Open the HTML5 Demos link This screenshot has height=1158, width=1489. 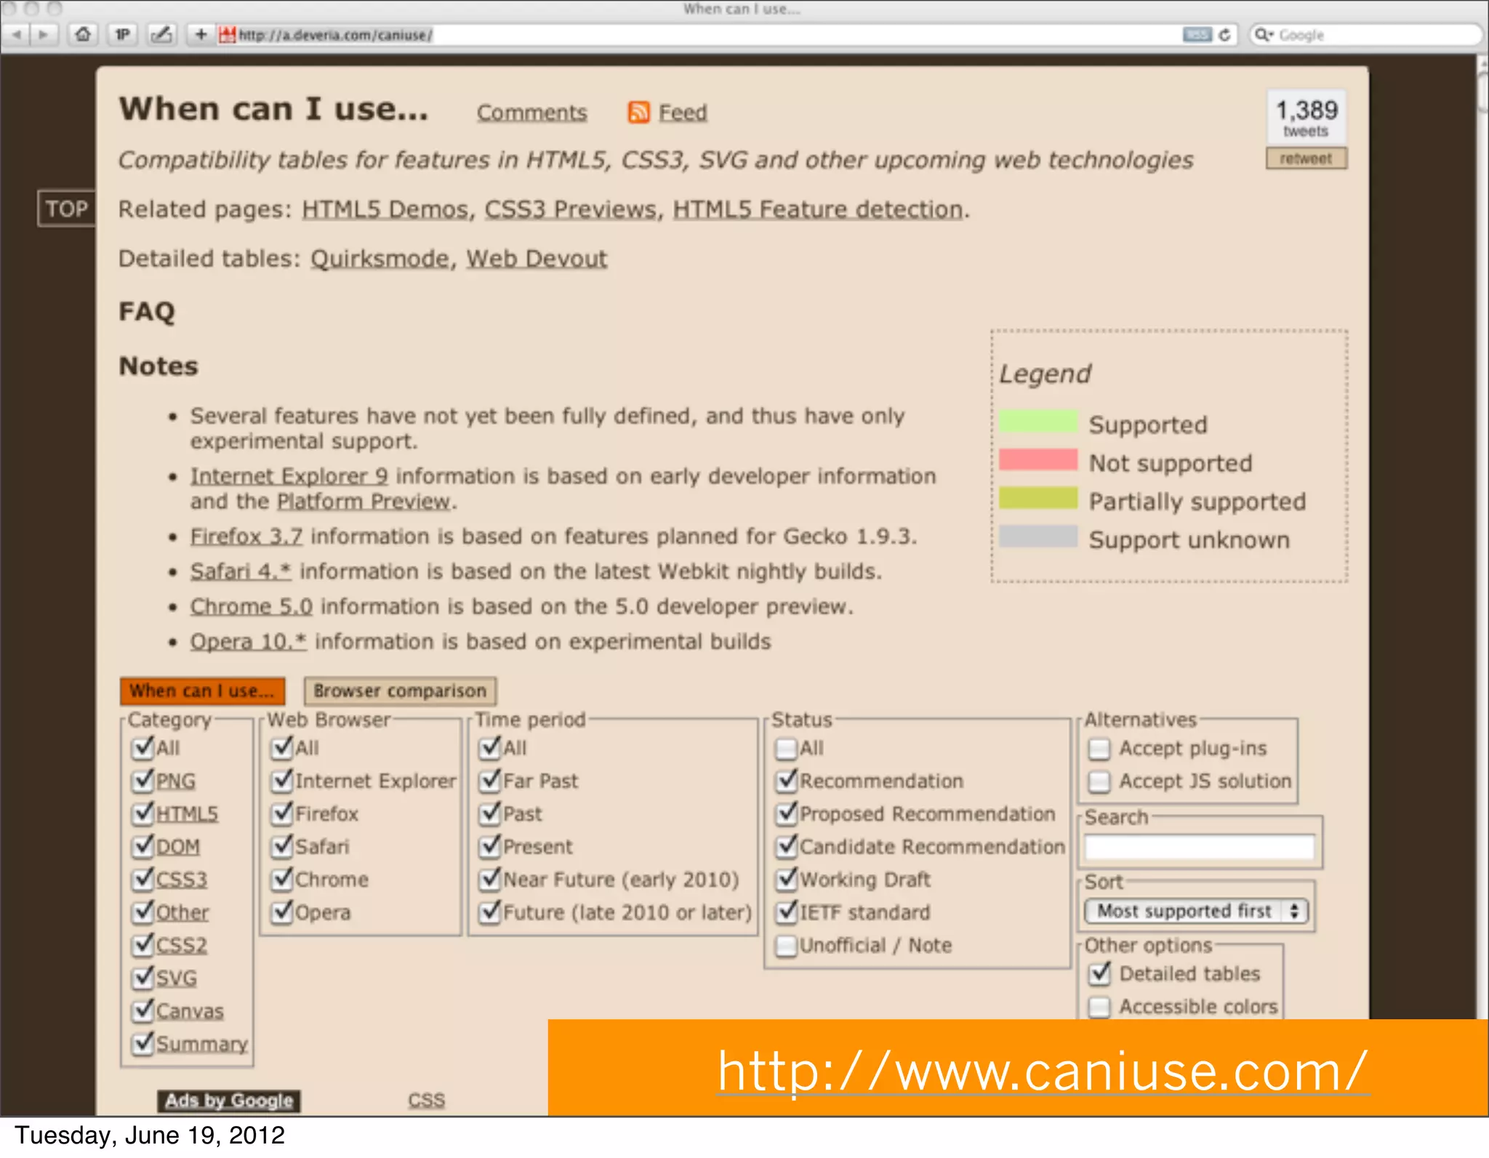coord(385,209)
